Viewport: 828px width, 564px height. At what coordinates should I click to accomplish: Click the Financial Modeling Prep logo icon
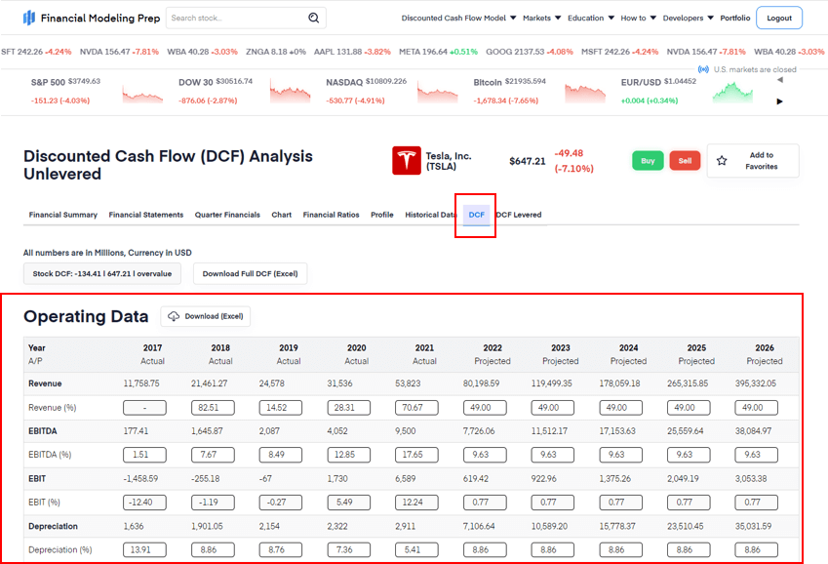point(29,18)
